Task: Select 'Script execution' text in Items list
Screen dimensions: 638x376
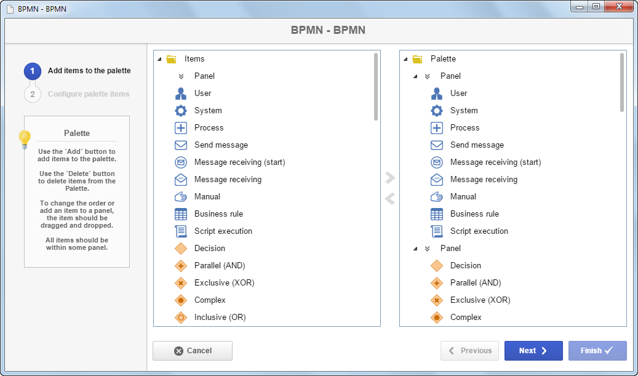Action: click(223, 231)
